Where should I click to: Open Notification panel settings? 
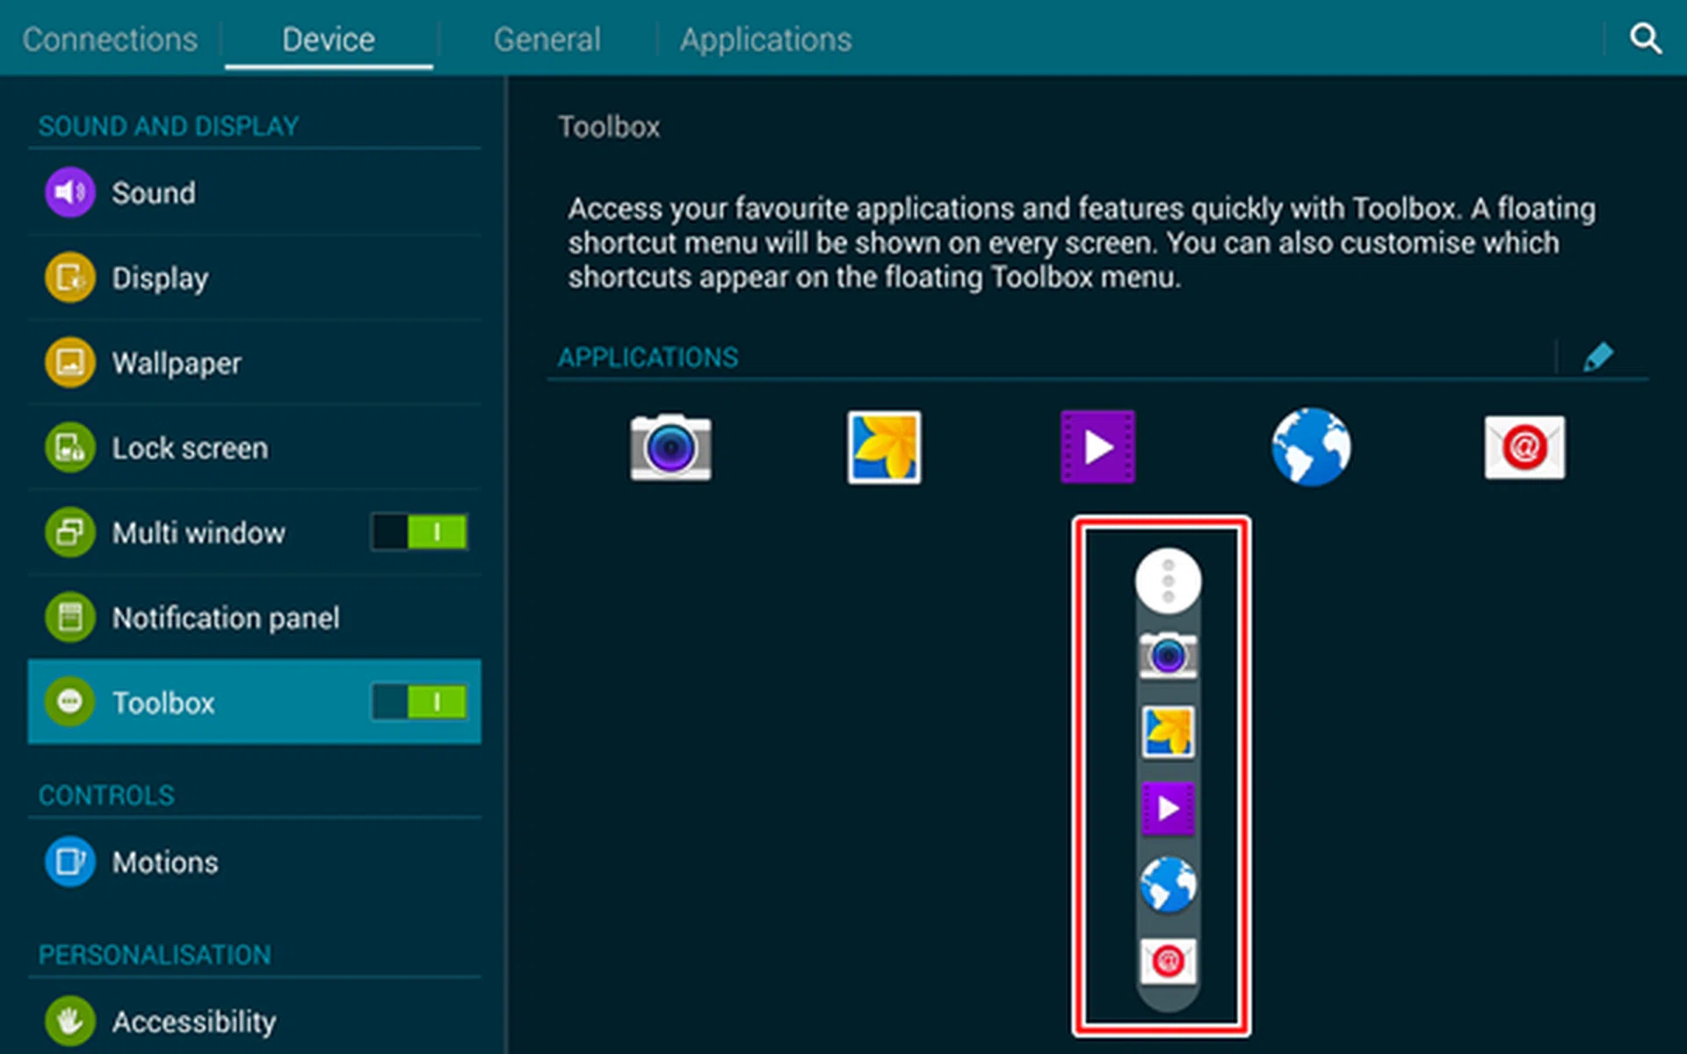click(226, 617)
